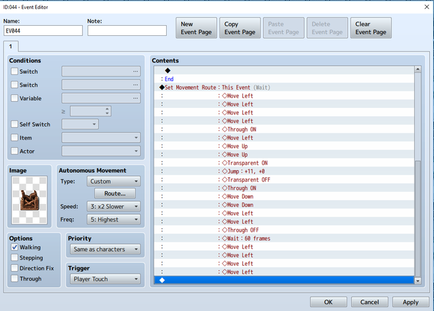Click the Cancel button
434x311 pixels.
coord(370,302)
